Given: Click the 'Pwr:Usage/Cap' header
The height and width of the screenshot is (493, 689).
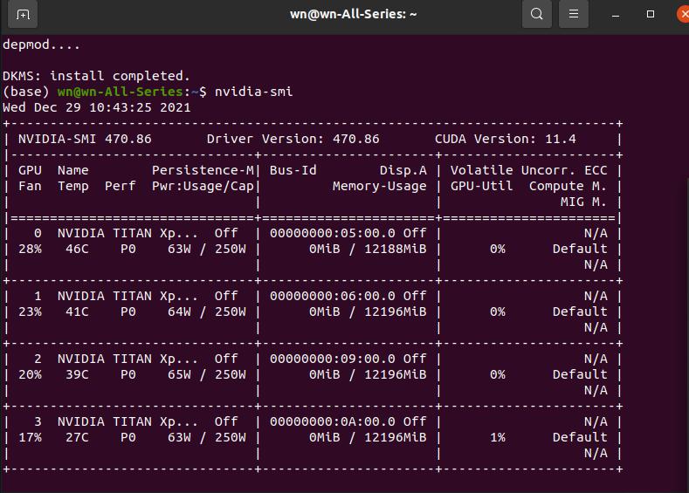Looking at the screenshot, I should pos(203,186).
